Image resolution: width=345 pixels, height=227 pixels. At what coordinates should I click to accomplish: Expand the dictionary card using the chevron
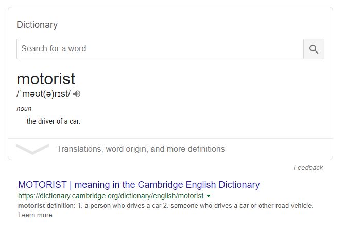pos(32,149)
